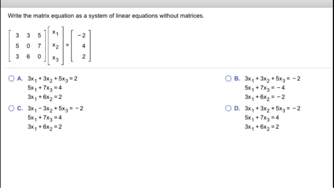The height and width of the screenshot is (188, 334).
Task: Click the blue 'B.' option label
Action: (237, 79)
